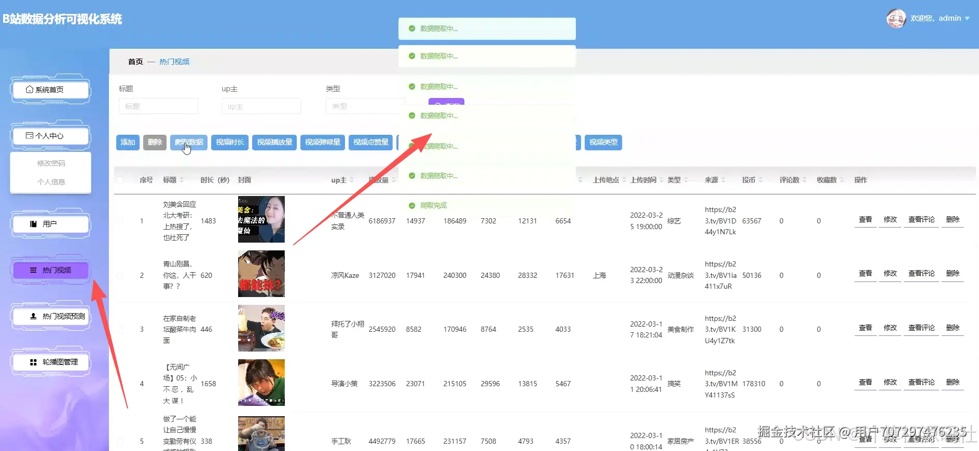Image resolution: width=979 pixels, height=451 pixels.
Task: Delete the 导演小策 row via 删除
Action: pos(953,382)
